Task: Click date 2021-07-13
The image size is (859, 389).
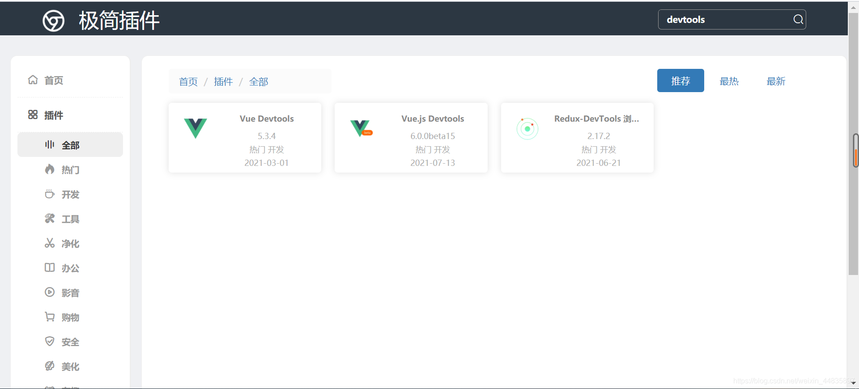Action: pyautogui.click(x=433, y=163)
